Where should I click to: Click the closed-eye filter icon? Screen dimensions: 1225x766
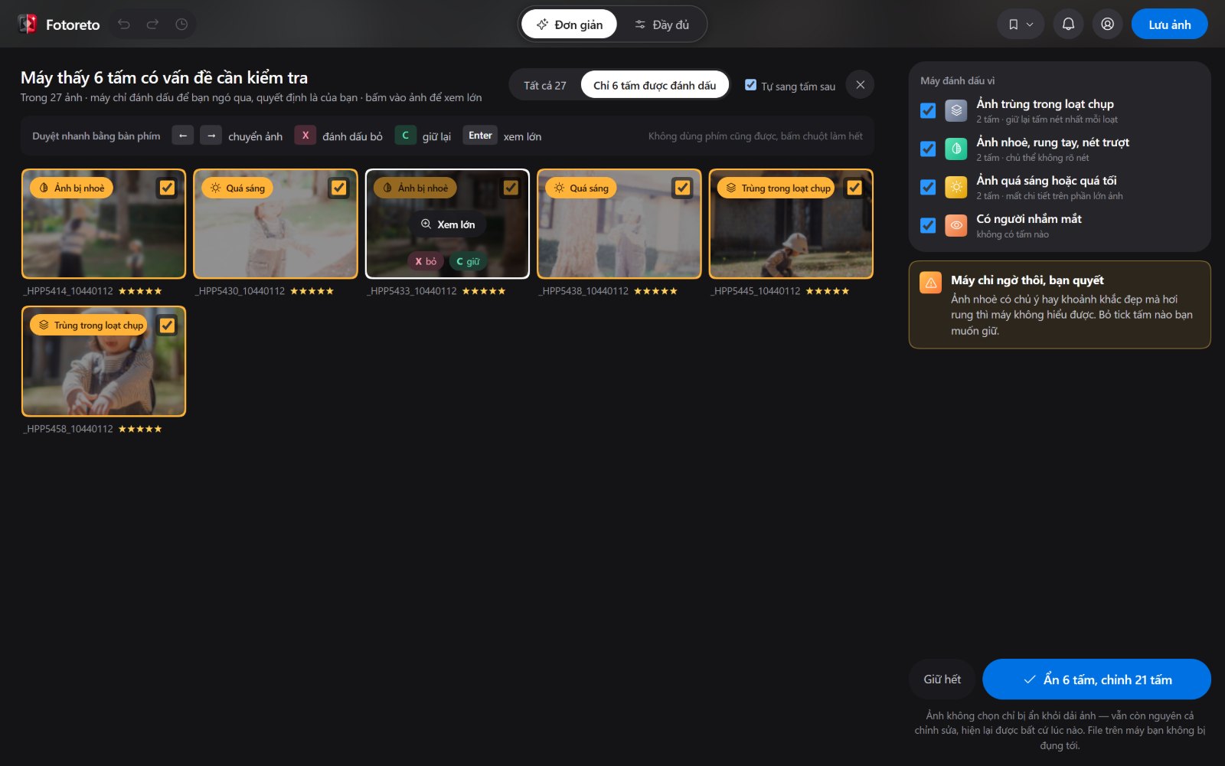point(956,225)
